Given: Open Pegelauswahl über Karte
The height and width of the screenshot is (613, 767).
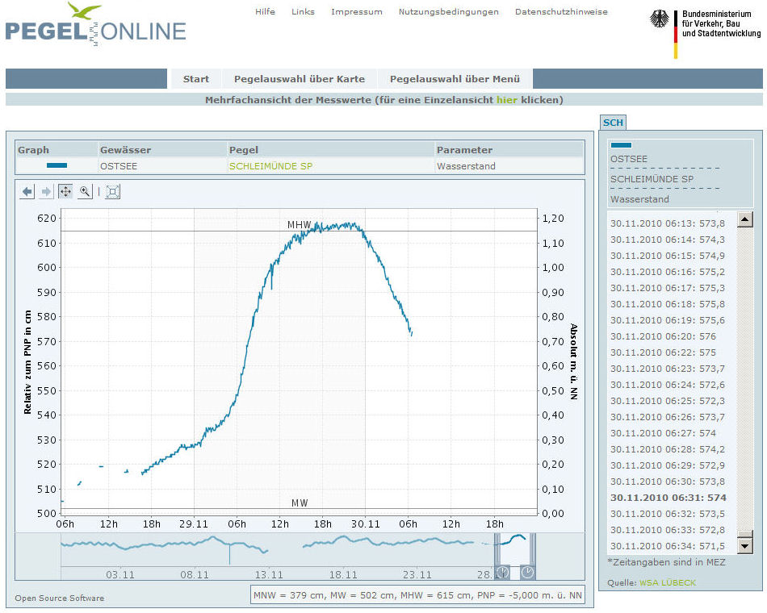Looking at the screenshot, I should pyautogui.click(x=299, y=79).
